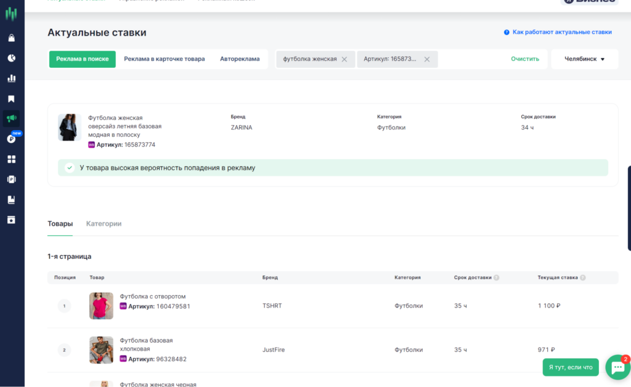Open the shopping bag sidebar icon
Screen dimensions: 631x387
pyautogui.click(x=11, y=38)
